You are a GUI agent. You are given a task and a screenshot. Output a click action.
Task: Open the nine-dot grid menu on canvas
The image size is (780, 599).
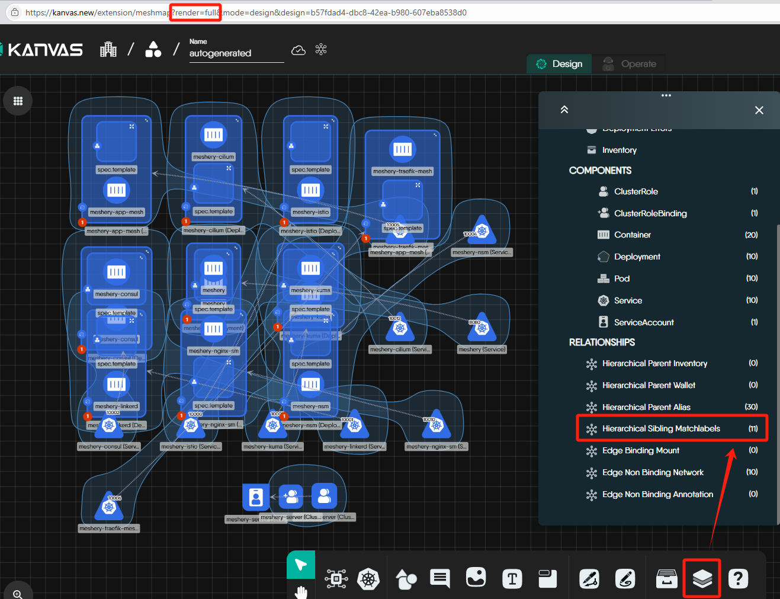(18, 101)
